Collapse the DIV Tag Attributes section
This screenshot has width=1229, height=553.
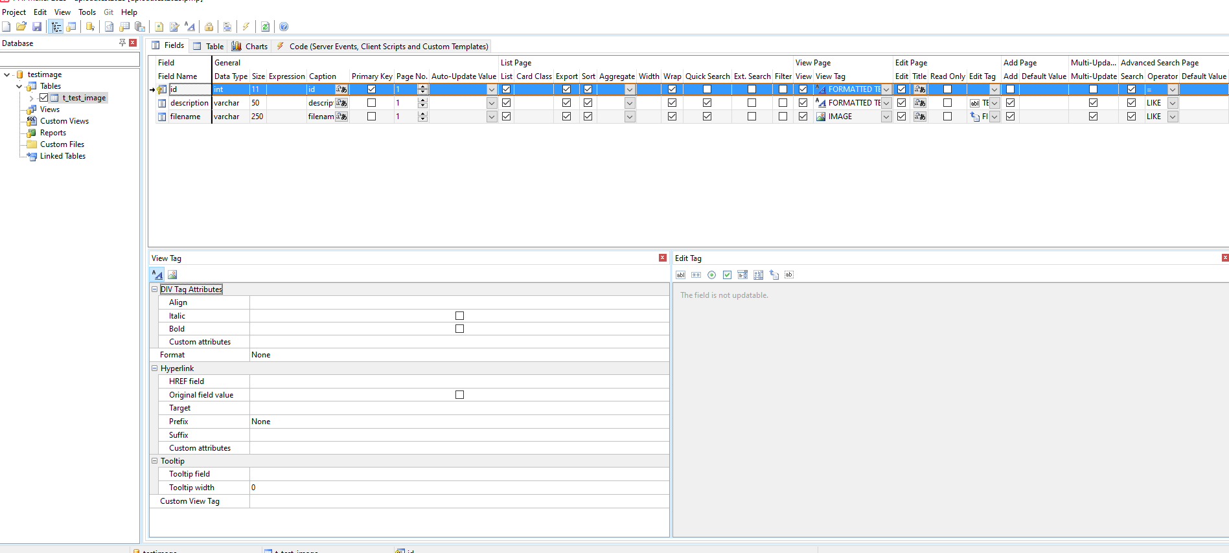[x=155, y=289]
